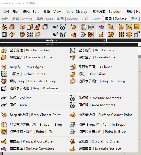Click Brep Topology icon in toolbar
Screen dimensions: 141x155
(x=37, y=34)
